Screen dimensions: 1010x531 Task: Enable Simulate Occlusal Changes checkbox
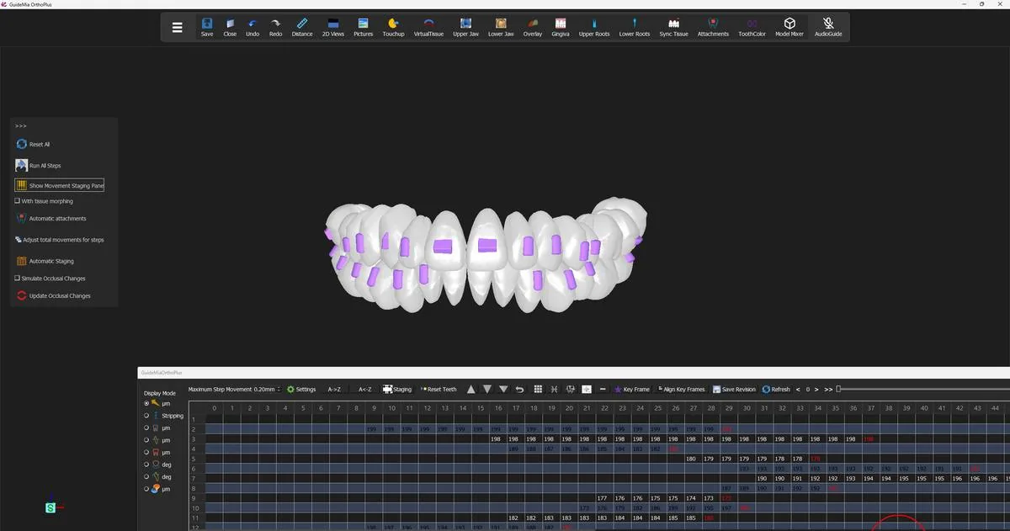tap(18, 278)
